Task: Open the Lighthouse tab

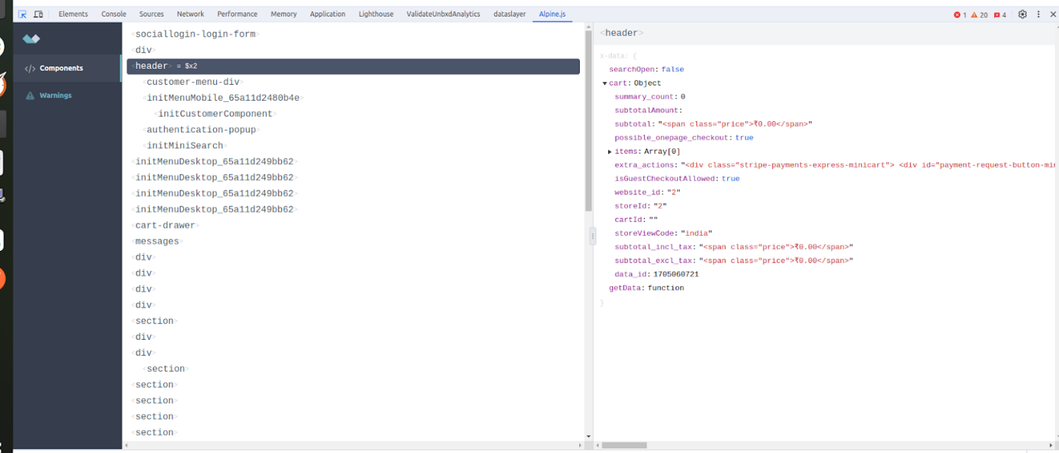Action: click(376, 13)
